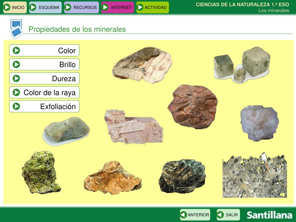Select the pale violet cubic crystal image

click(260, 123)
